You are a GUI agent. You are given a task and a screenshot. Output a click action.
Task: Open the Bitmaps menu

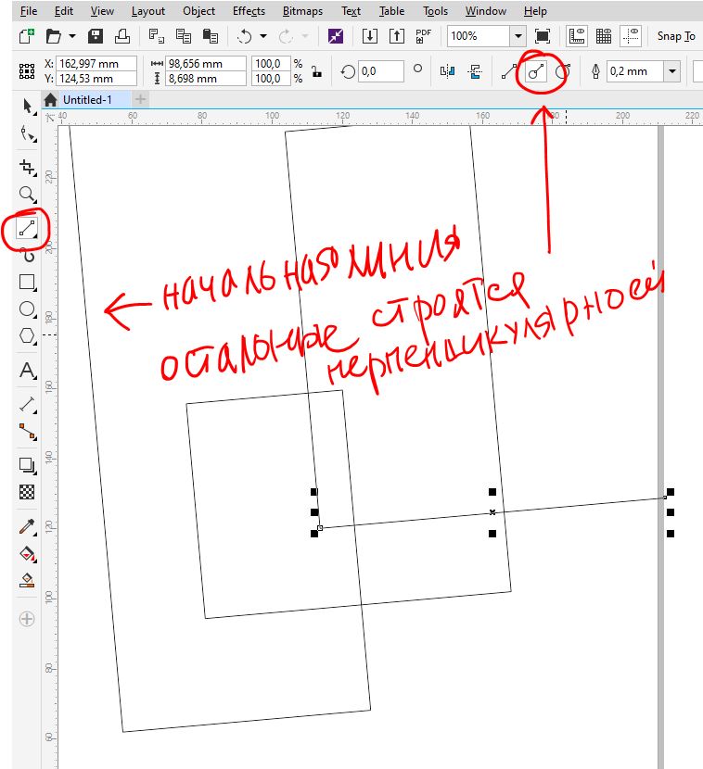302,11
